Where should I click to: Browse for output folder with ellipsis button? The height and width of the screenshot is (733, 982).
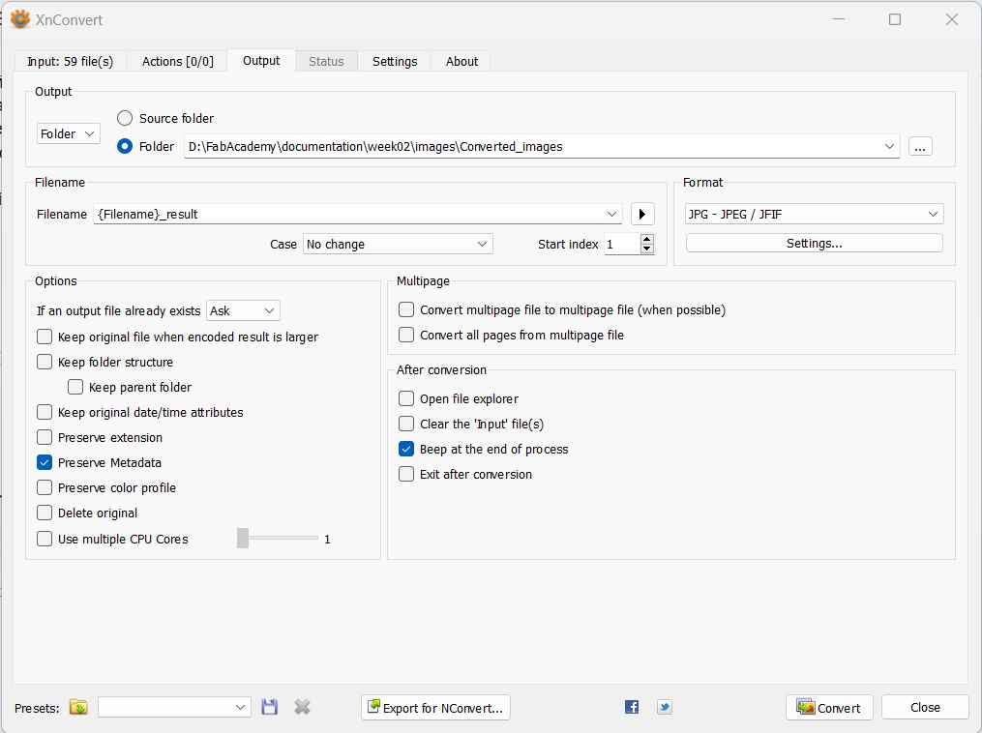919,146
